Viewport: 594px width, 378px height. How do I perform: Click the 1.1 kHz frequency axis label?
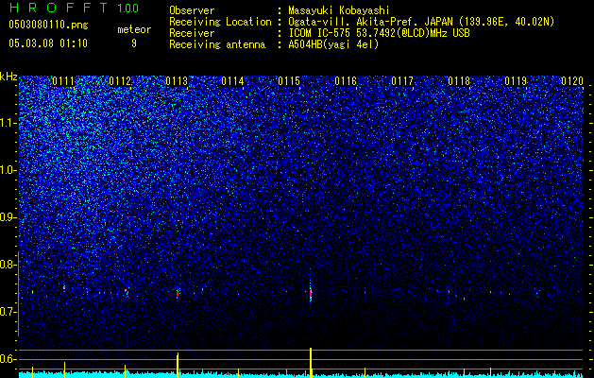point(8,123)
